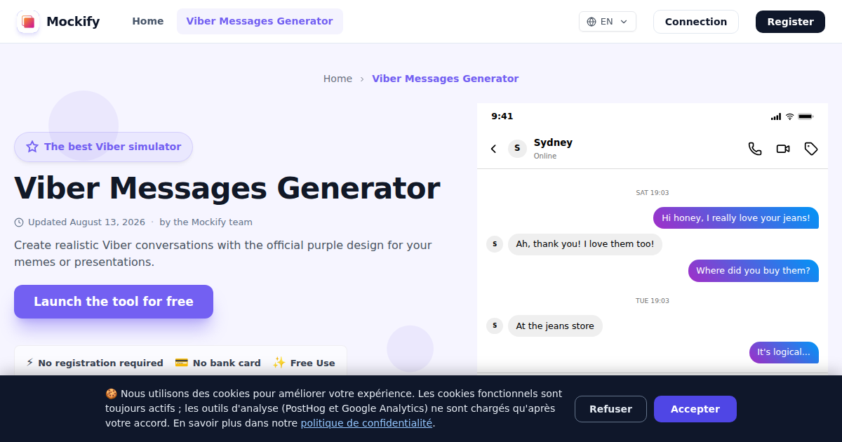842x442 pixels.
Task: Click the battery icon in phone status bar
Action: [x=806, y=116]
